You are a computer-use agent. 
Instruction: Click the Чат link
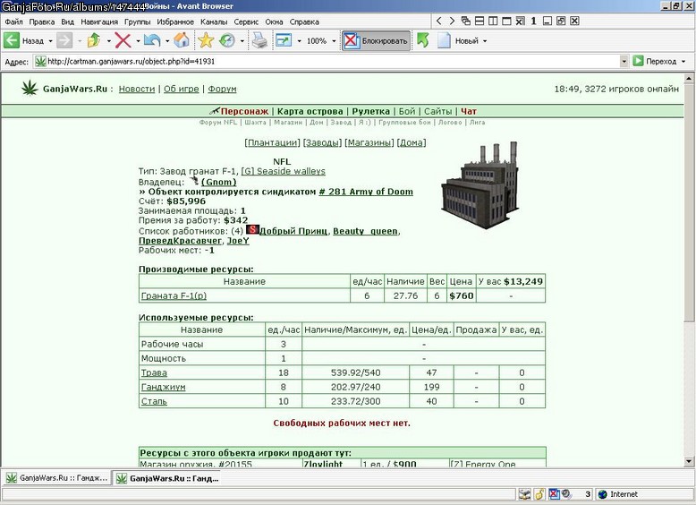[x=468, y=112]
